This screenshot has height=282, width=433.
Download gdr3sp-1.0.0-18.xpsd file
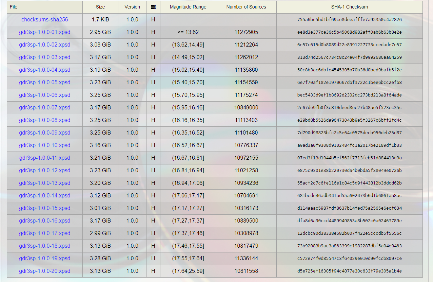pyautogui.click(x=45, y=246)
